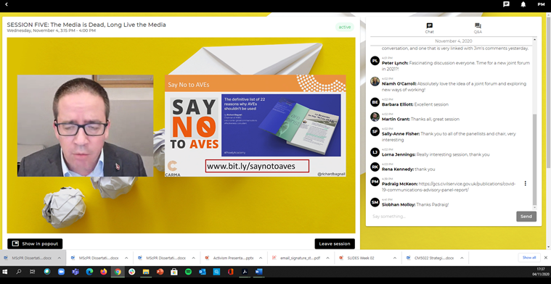Open Outlook from the taskbar
Image resolution: width=551 pixels, height=284 pixels.
click(203, 272)
